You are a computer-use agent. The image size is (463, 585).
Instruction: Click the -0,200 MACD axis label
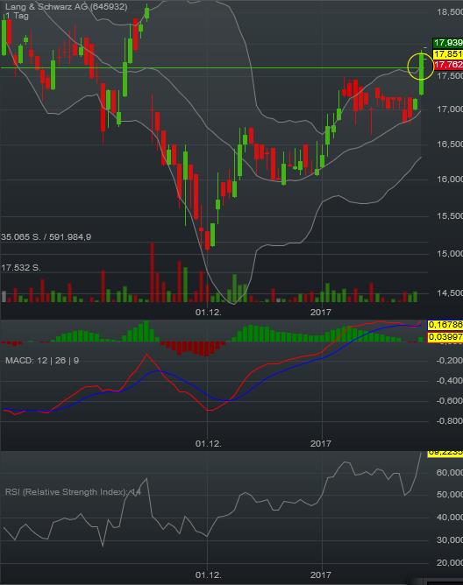(449, 361)
